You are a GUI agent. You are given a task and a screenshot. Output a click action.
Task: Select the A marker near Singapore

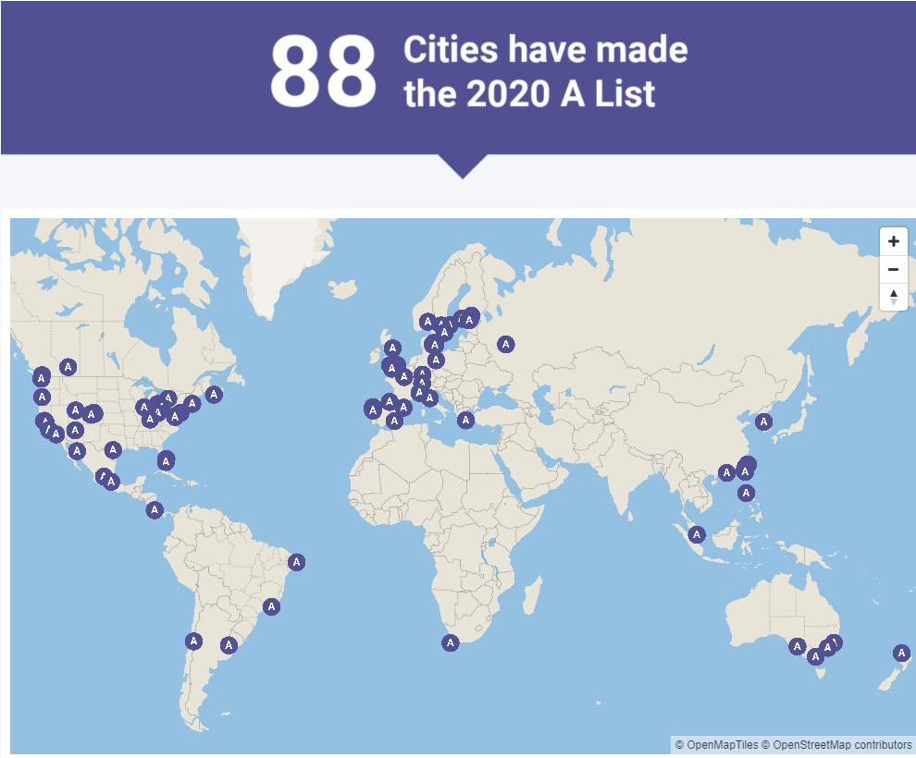[x=697, y=534]
